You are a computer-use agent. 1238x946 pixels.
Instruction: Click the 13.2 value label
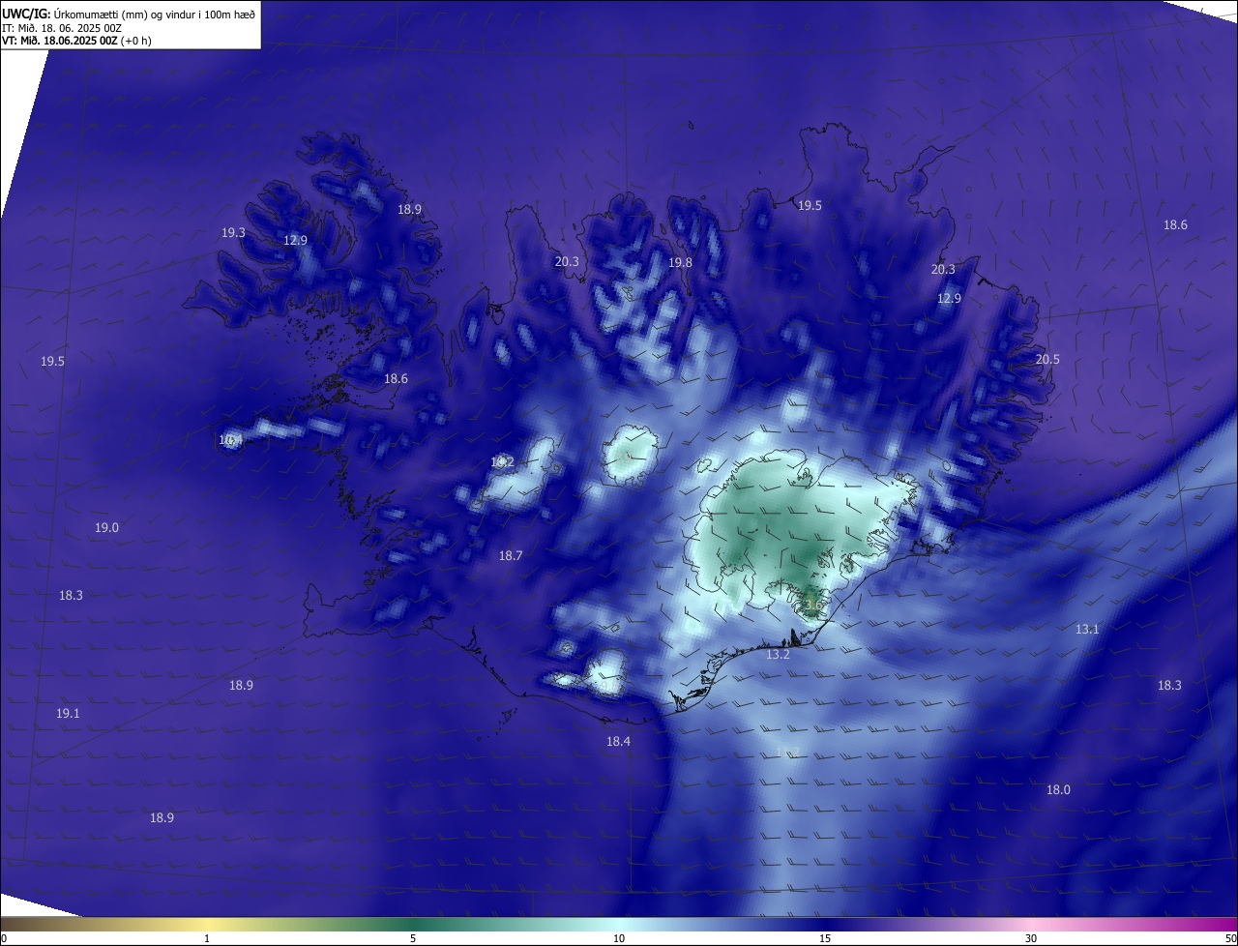point(779,655)
